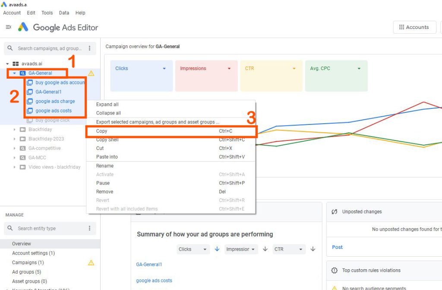Open the Help menu

(x=80, y=13)
